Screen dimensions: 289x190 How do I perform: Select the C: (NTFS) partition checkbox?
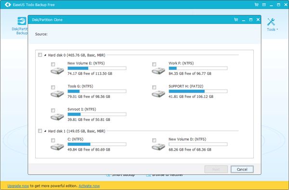tap(53, 141)
